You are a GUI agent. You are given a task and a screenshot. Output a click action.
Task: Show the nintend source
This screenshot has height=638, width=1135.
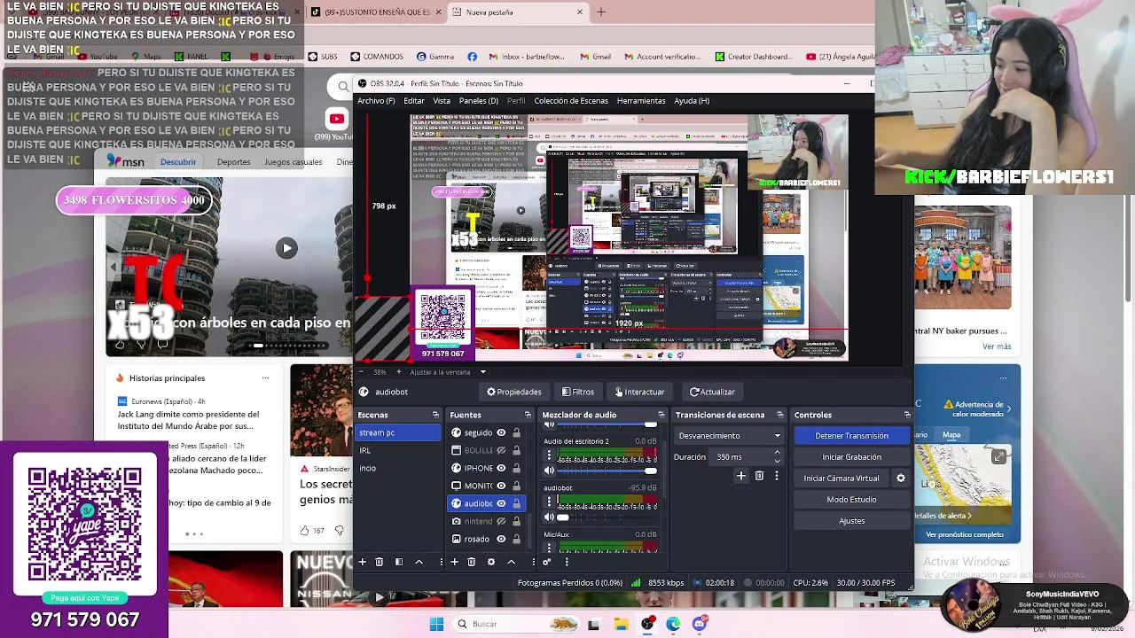tap(501, 521)
